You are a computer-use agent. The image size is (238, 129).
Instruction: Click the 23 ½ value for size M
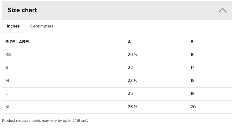point(132,81)
